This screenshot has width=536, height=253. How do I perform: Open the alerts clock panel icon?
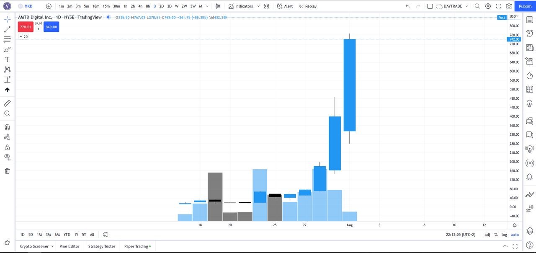coord(530,34)
